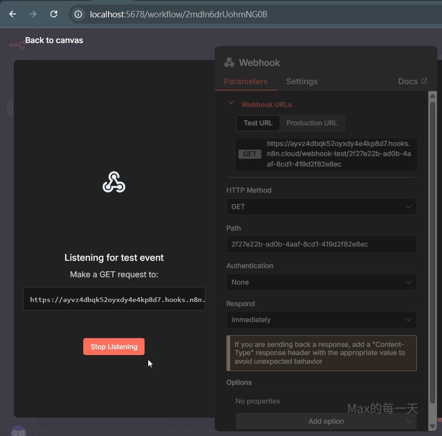Click the site info icon in address bar
Viewport: 442px width, 436px height.
point(79,14)
